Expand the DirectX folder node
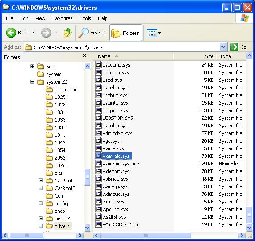255x241 pixels. [x=41, y=219]
